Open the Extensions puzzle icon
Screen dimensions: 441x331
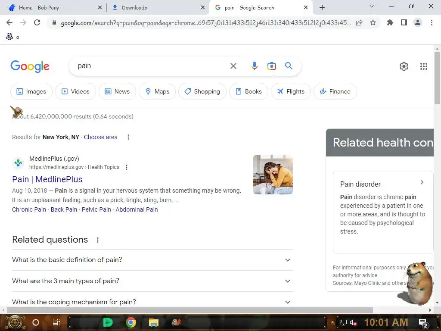(x=390, y=22)
